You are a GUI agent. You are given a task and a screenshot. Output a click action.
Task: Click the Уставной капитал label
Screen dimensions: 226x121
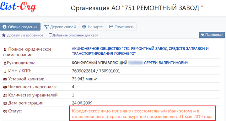point(26,79)
